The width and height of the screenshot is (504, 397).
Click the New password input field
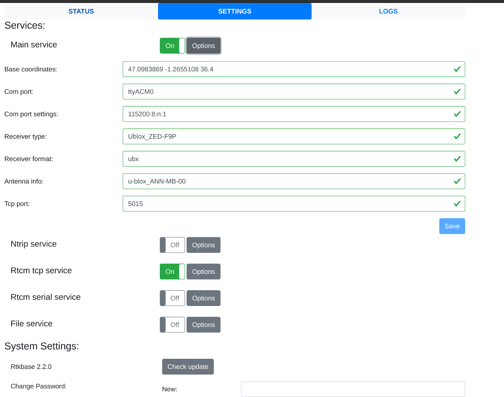click(x=353, y=389)
